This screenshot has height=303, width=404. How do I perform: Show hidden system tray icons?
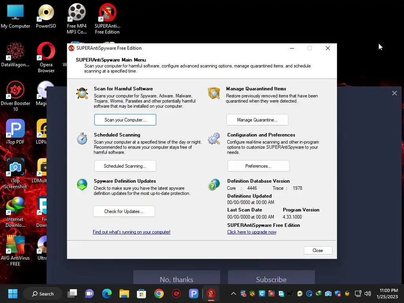[234, 294]
